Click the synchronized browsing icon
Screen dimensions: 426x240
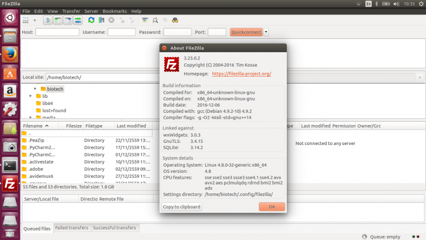(x=165, y=20)
